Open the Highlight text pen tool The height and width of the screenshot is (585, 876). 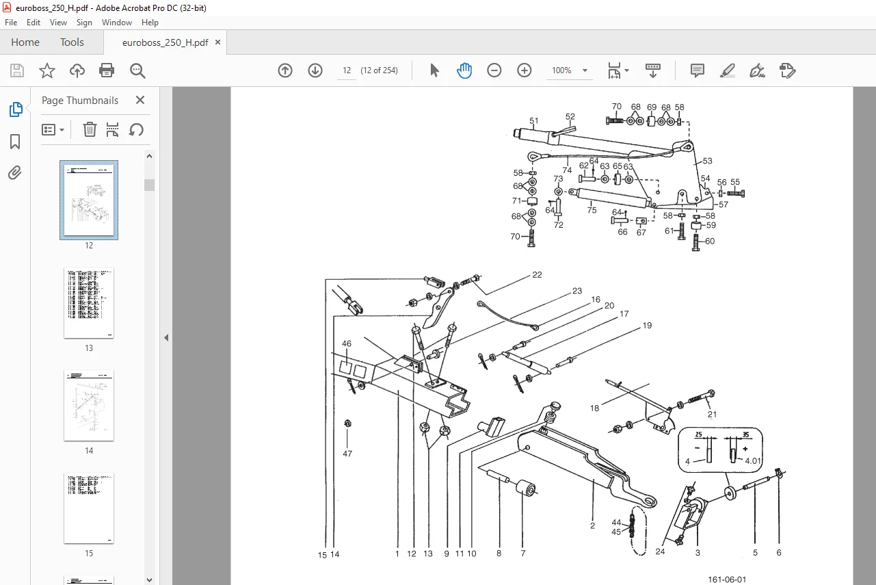[x=728, y=70]
